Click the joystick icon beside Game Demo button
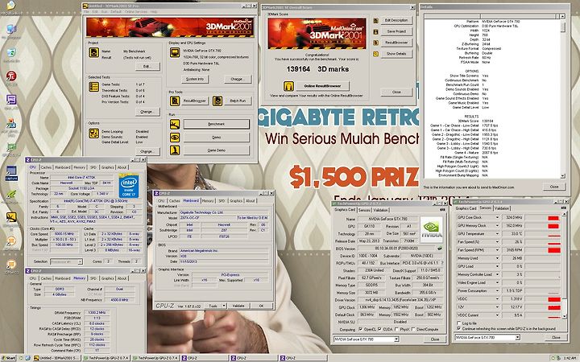The height and width of the screenshot is (362, 580). pyautogui.click(x=175, y=150)
